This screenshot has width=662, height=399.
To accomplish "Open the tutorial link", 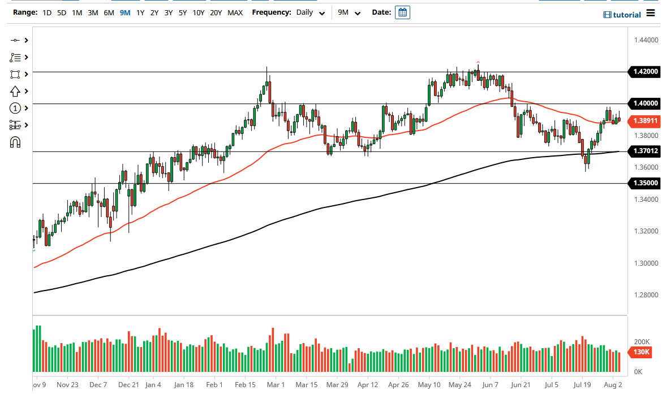I will 626,15.
